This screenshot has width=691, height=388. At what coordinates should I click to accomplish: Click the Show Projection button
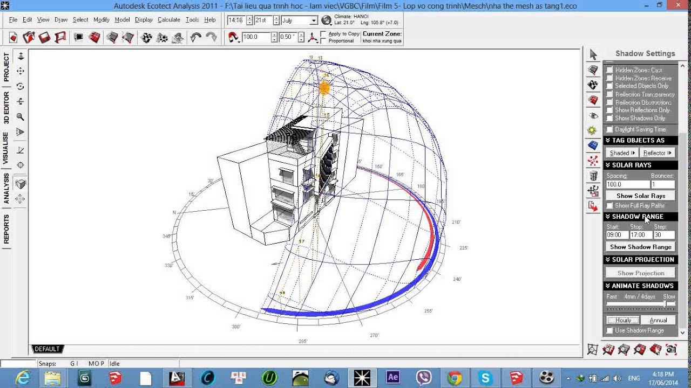[x=641, y=273]
